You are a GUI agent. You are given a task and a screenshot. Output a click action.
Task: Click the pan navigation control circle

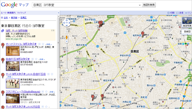click(x=67, y=23)
